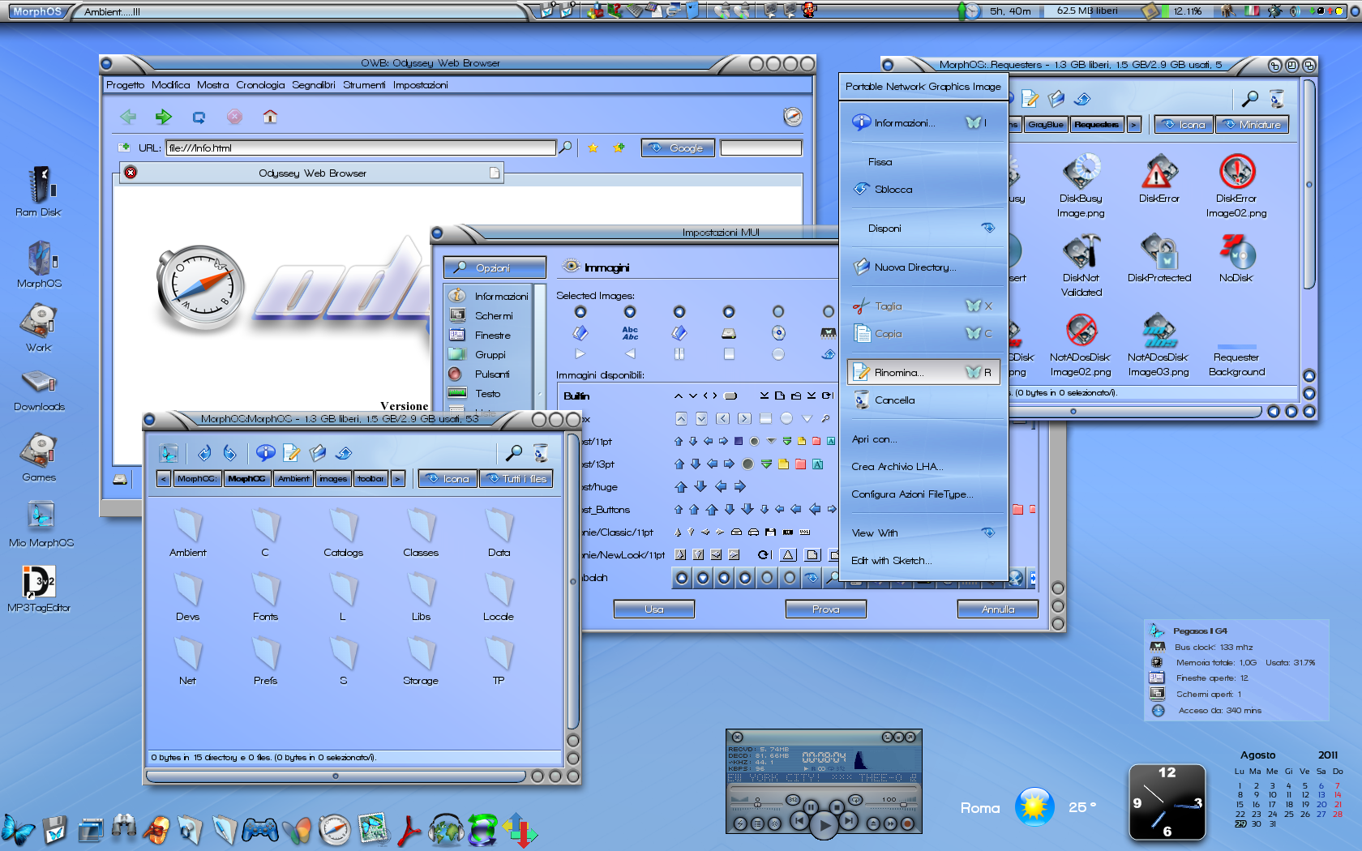Click the yellow bookmark star beside URL bar

coord(593,148)
